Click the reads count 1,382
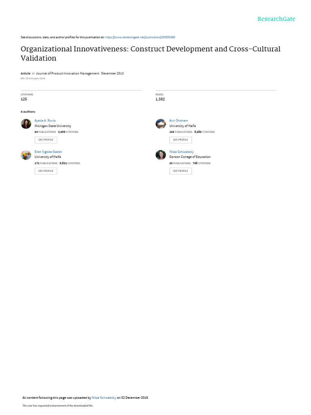The image size is (311, 415). pos(160,99)
